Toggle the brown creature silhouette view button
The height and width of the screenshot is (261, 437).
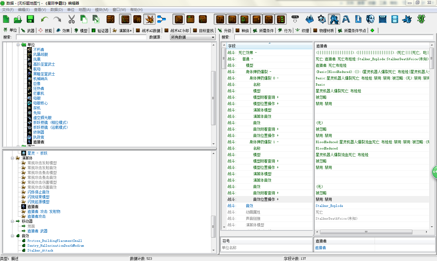pyautogui.click(x=137, y=19)
